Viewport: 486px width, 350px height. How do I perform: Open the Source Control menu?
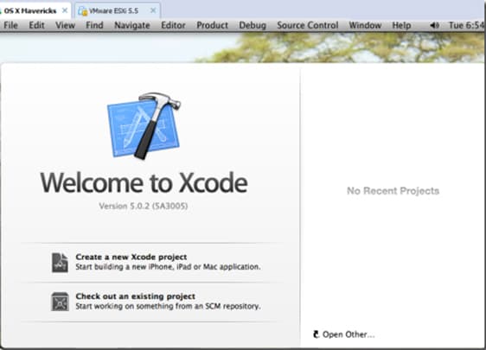click(x=308, y=25)
